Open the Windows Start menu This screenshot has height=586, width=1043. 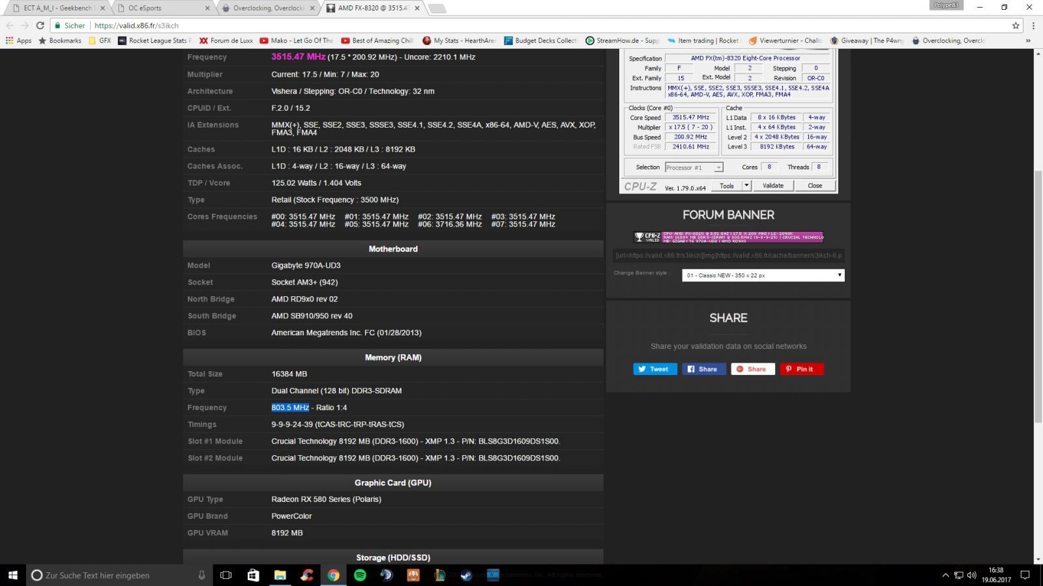(x=12, y=575)
